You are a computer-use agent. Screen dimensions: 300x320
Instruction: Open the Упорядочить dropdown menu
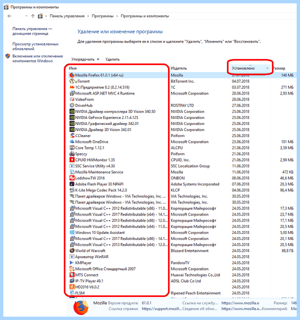point(85,59)
